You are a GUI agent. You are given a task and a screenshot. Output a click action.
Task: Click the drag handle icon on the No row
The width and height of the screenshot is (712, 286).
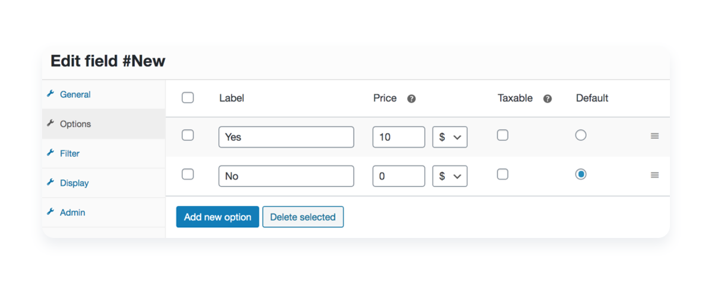point(655,175)
